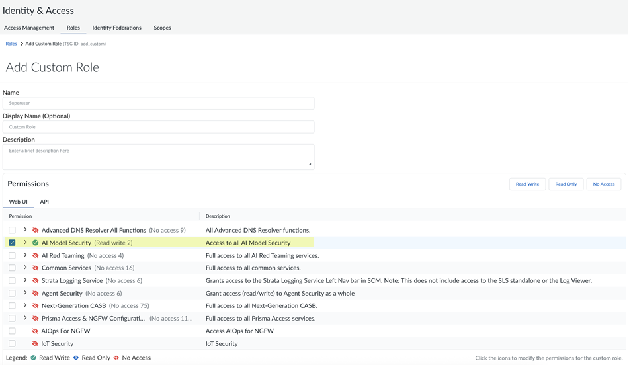The width and height of the screenshot is (629, 365).
Task: Switch to the API permissions tab
Action: [x=44, y=202]
